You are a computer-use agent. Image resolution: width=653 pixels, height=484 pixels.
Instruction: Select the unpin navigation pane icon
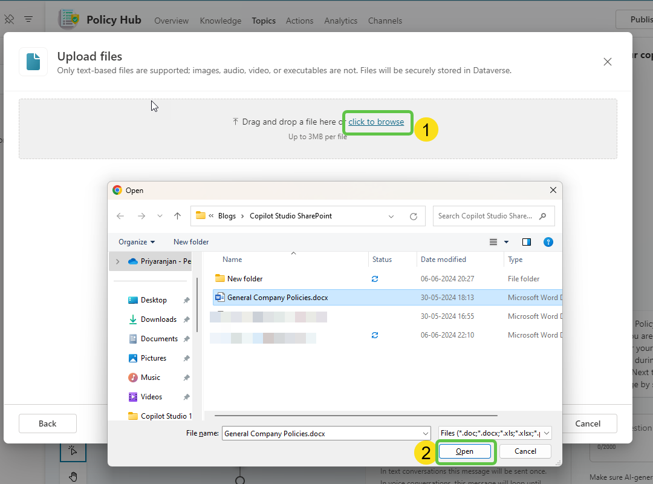pos(8,19)
